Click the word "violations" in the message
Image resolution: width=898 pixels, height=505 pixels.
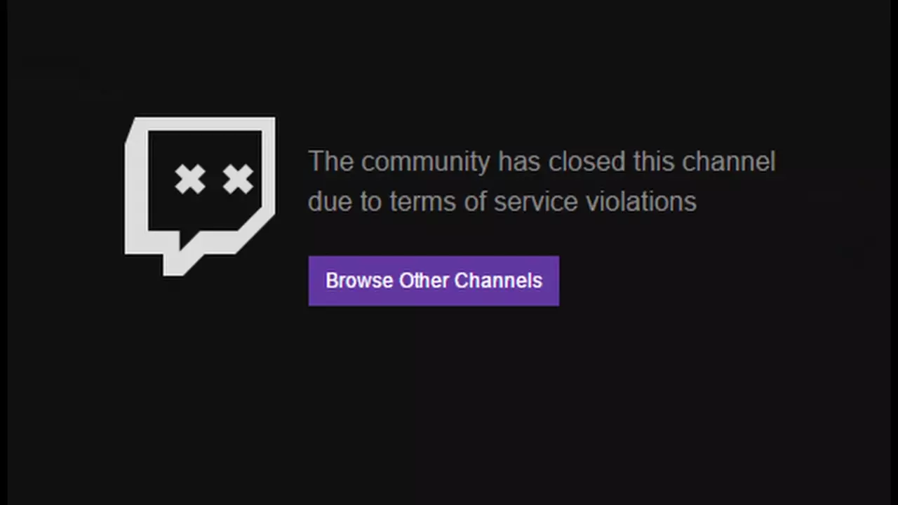point(641,202)
